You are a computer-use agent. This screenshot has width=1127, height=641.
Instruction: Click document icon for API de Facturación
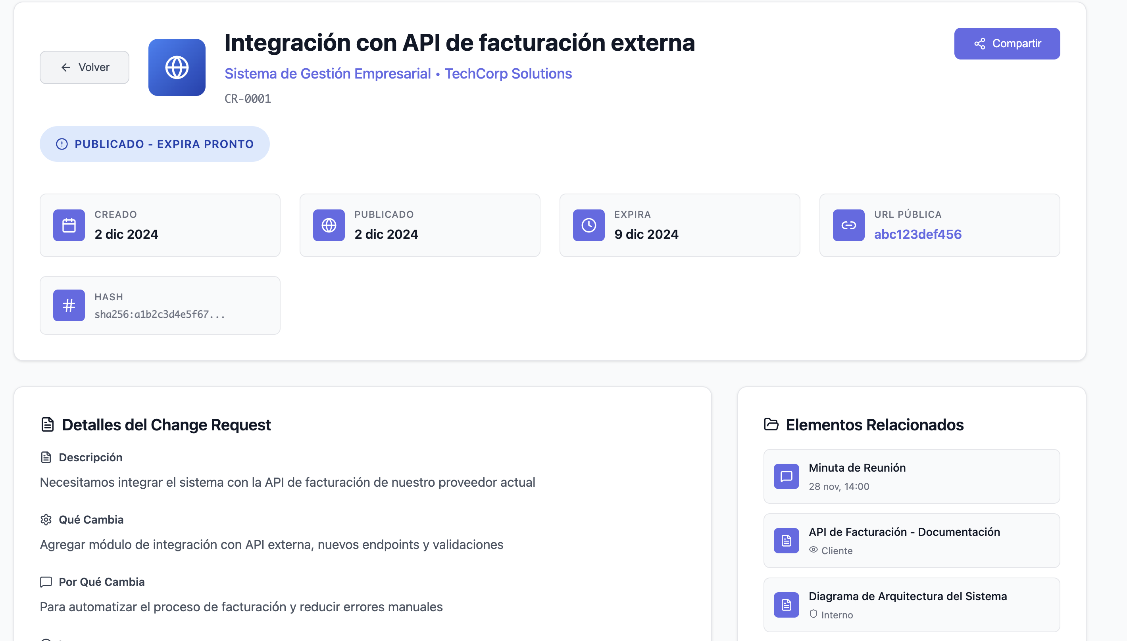tap(786, 541)
